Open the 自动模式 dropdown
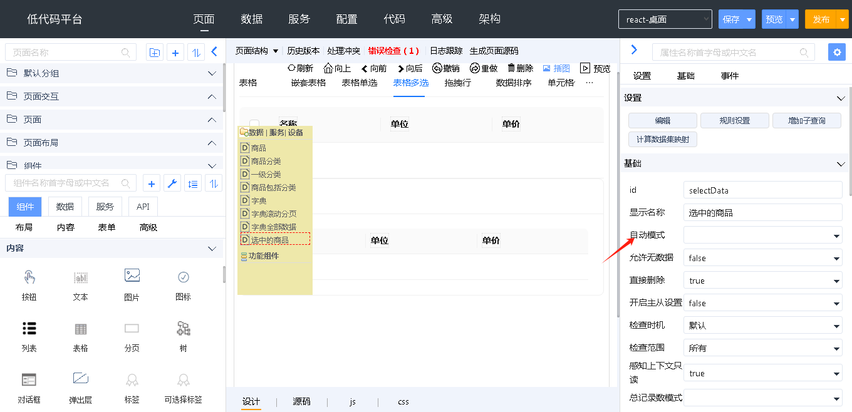This screenshot has height=412, width=852. pos(762,235)
